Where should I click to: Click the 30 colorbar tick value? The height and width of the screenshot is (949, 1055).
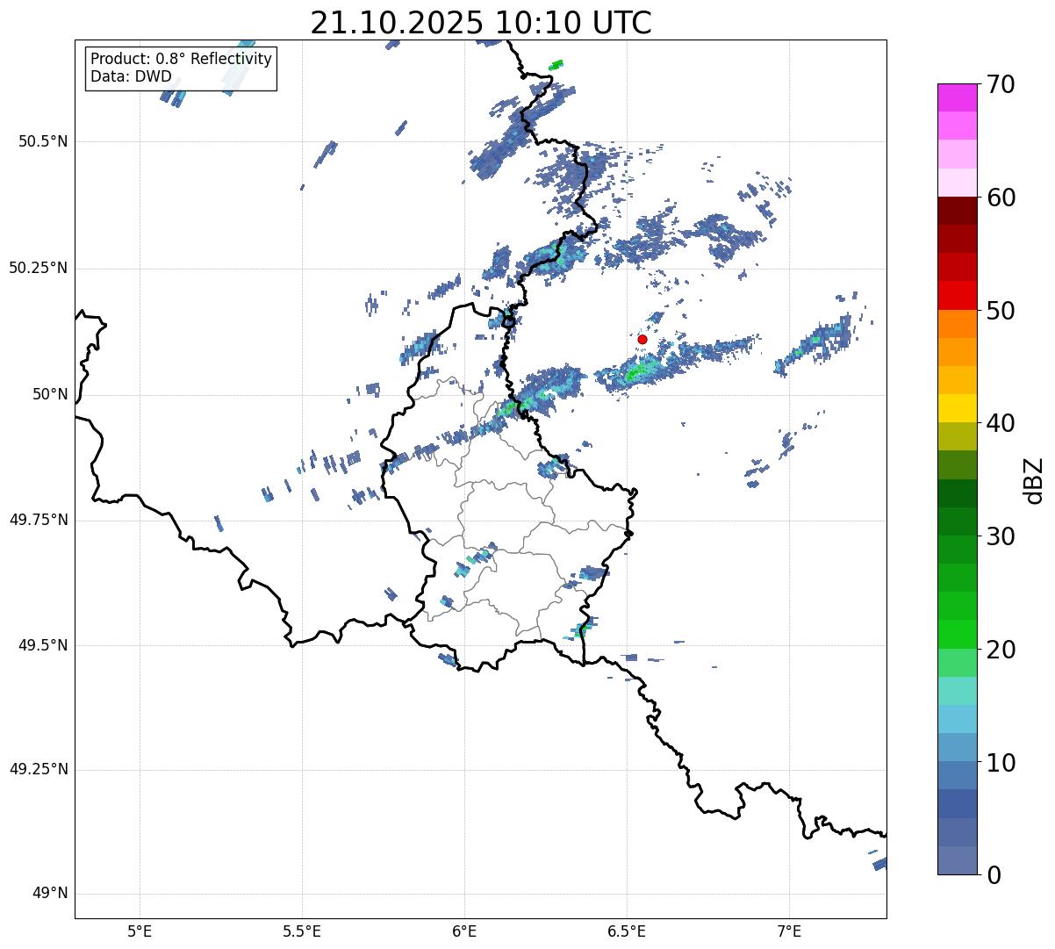1001,536
